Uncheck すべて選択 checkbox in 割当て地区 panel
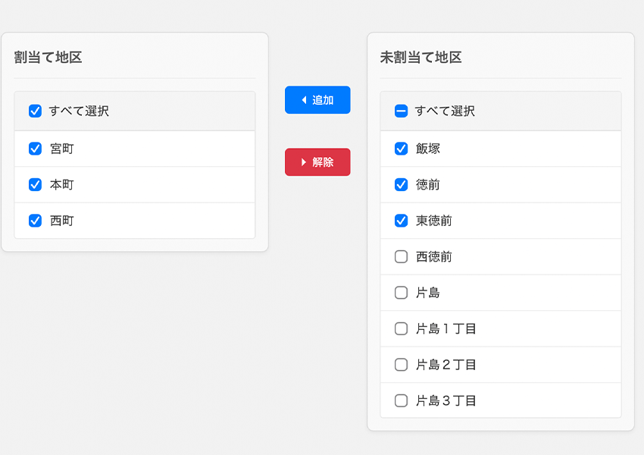 [x=35, y=111]
